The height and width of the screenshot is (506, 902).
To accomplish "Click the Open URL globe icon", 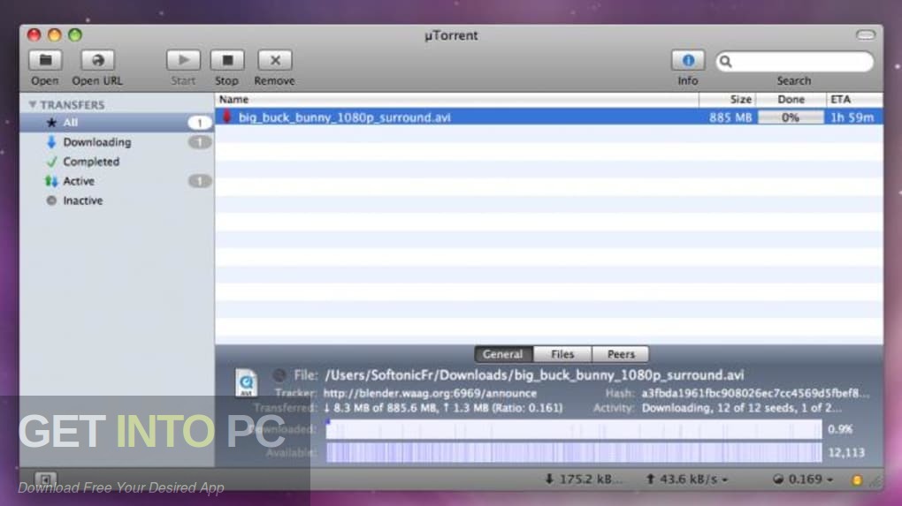I will pos(97,60).
